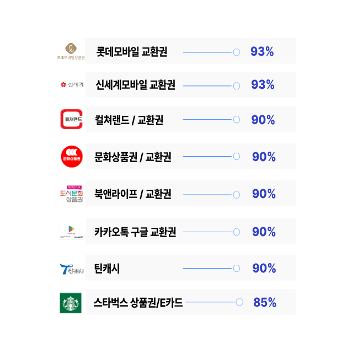353x353 pixels.
Task: Click the 85% rate on Starbucks row
Action: tap(265, 302)
